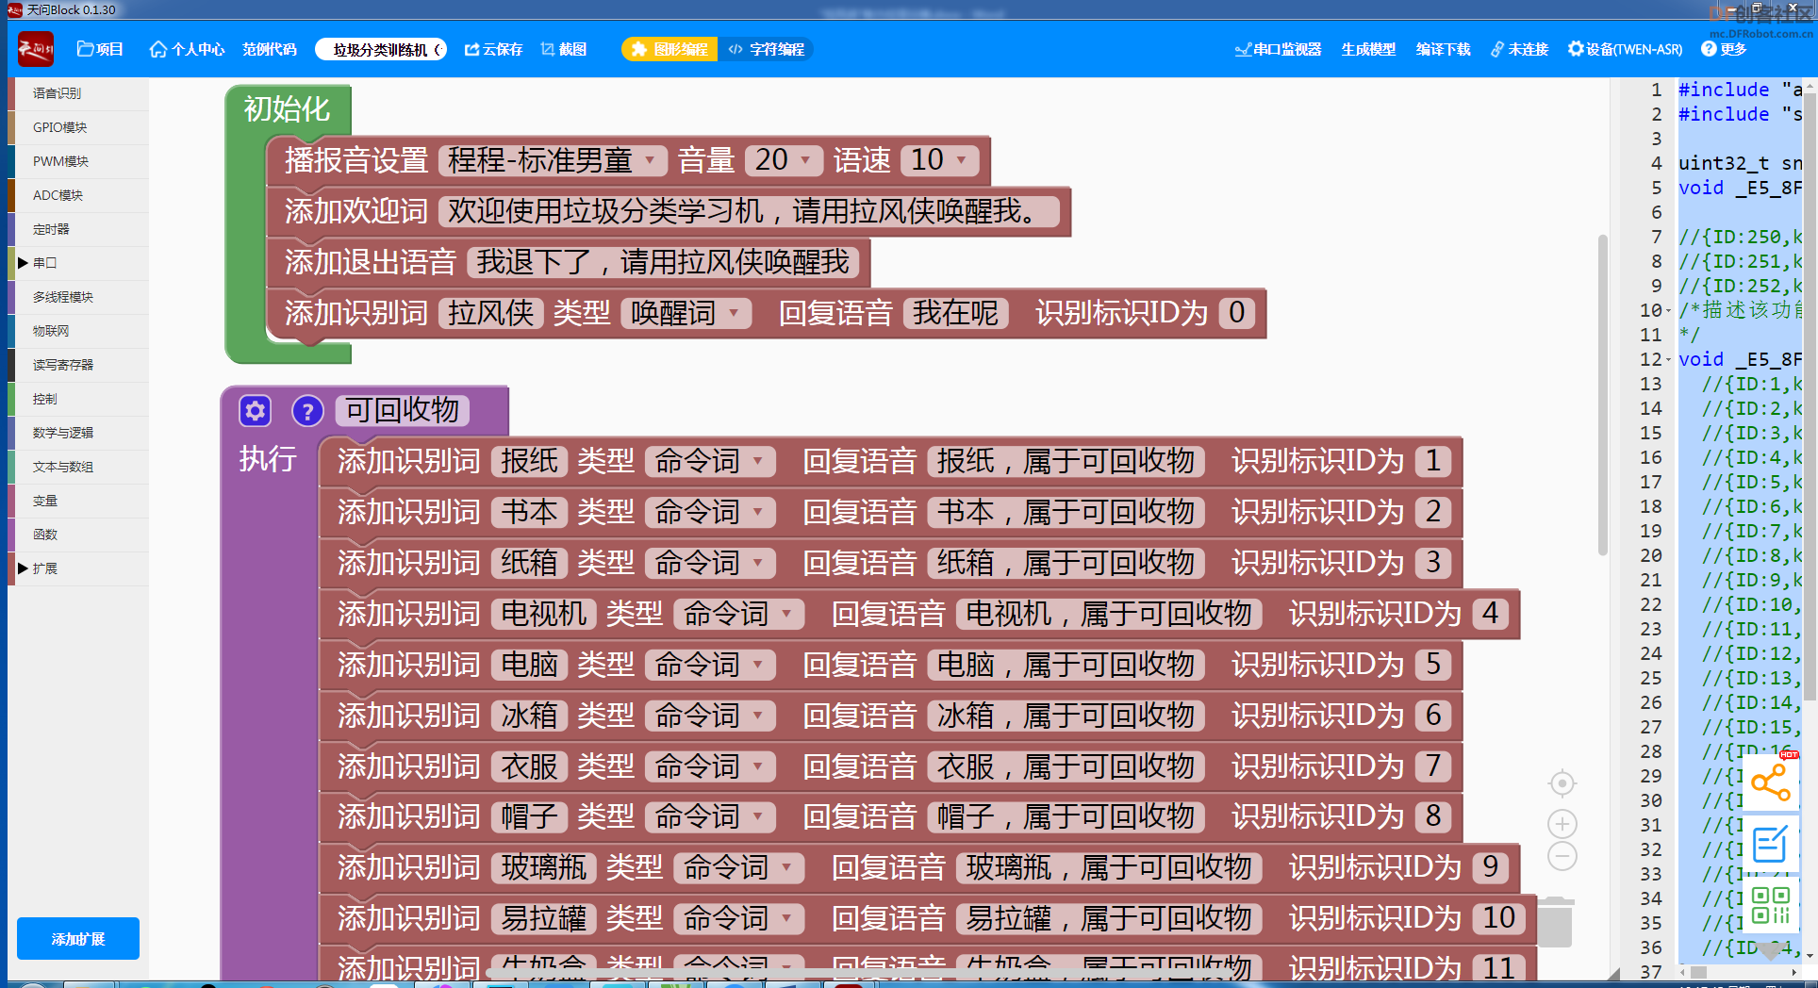The height and width of the screenshot is (988, 1818).
Task: Edit wake word 拉风侠 field
Action: (x=490, y=313)
